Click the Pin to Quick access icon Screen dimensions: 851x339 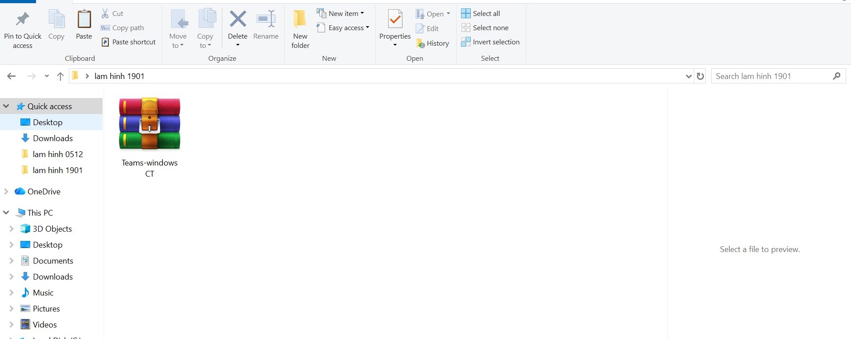[22, 20]
